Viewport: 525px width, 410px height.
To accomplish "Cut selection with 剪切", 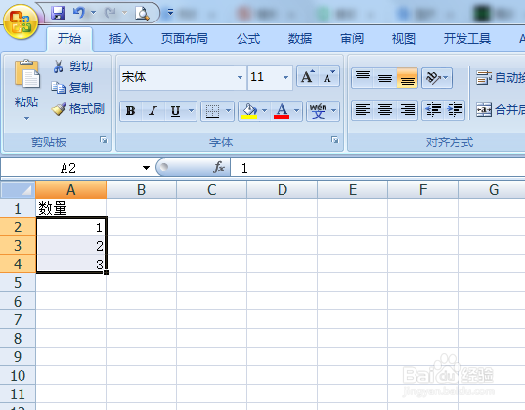I will (x=72, y=66).
